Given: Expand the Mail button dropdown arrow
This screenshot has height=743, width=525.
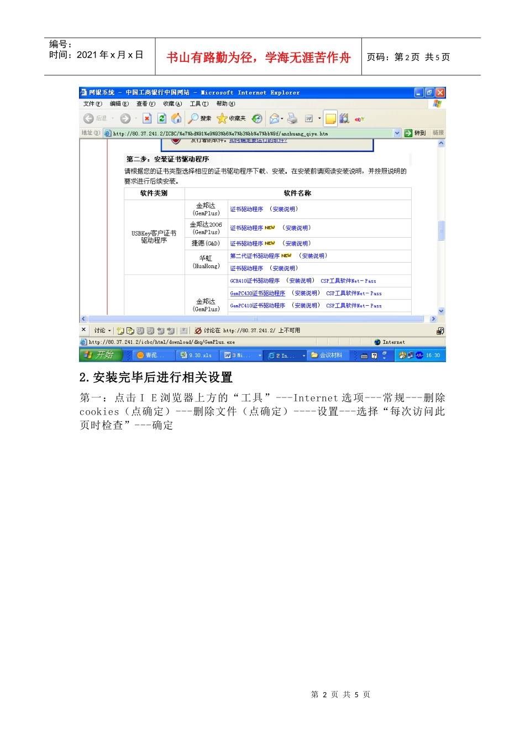Looking at the screenshot, I should pos(282,118).
